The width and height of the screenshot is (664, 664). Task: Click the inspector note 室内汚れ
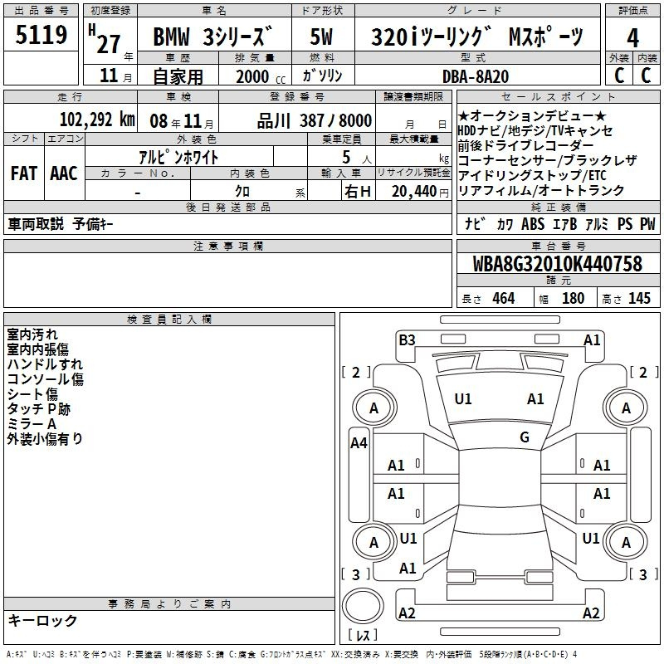32,334
